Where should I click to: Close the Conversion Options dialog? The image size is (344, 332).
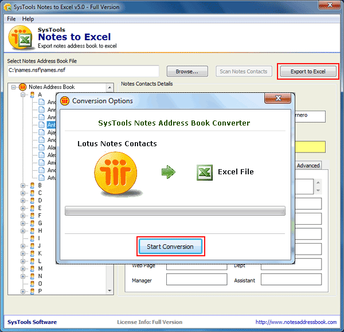(278, 98)
